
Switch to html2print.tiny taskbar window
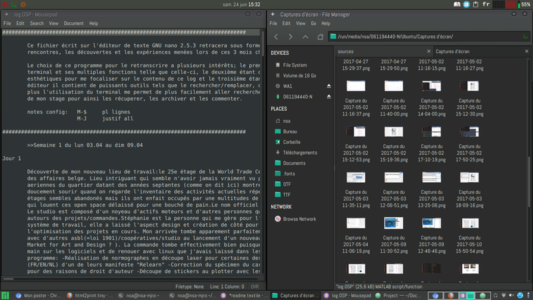tap(90, 295)
